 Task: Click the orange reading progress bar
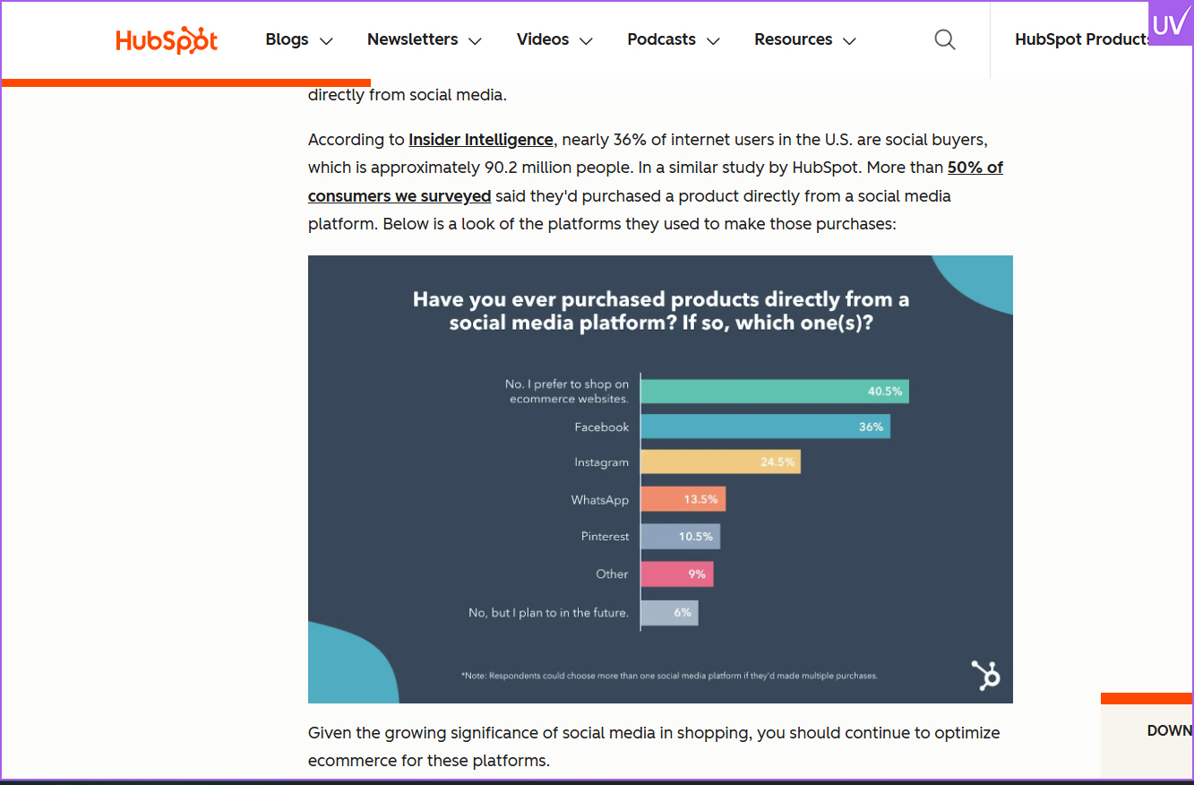coord(186,82)
